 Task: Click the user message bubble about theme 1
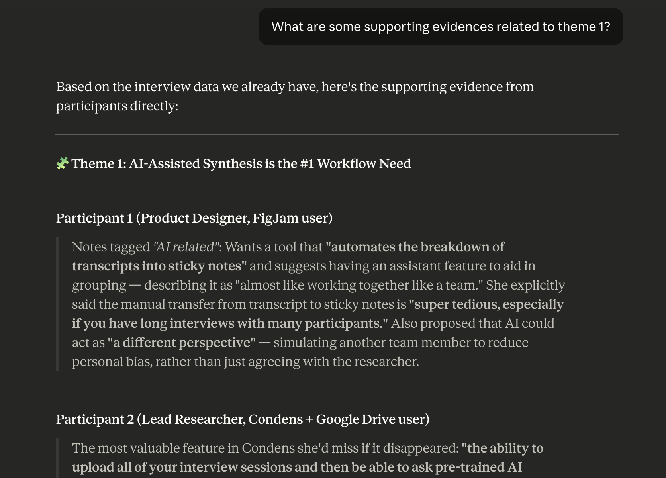coord(441,27)
